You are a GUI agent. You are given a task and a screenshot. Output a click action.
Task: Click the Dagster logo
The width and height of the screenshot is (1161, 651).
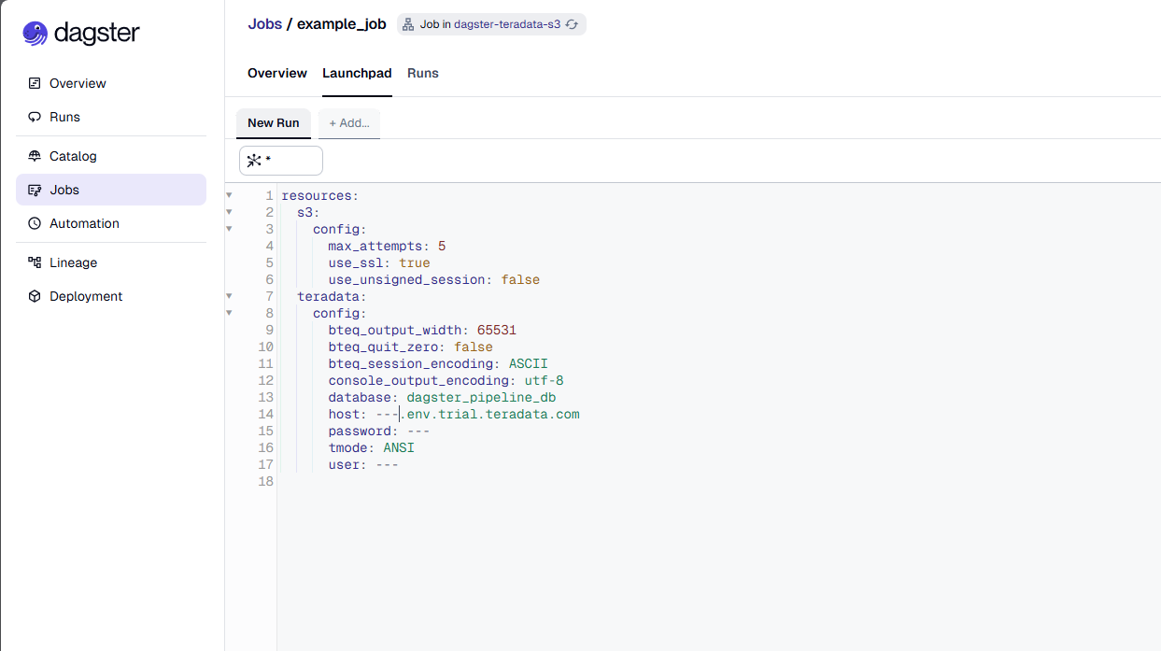[81, 34]
